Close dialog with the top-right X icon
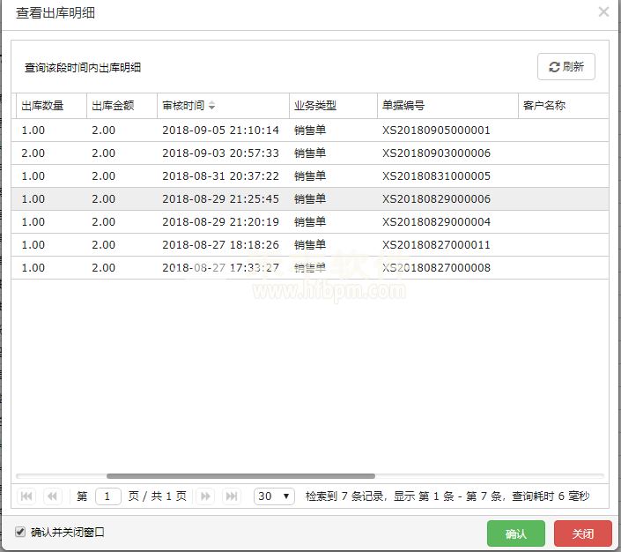The height and width of the screenshot is (552, 621). 603,12
